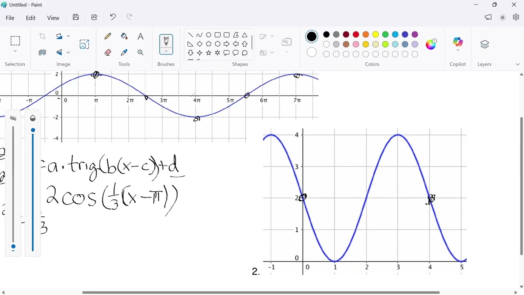This screenshot has height=295, width=524.
Task: Click the Send feedback icon
Action: click(x=488, y=17)
